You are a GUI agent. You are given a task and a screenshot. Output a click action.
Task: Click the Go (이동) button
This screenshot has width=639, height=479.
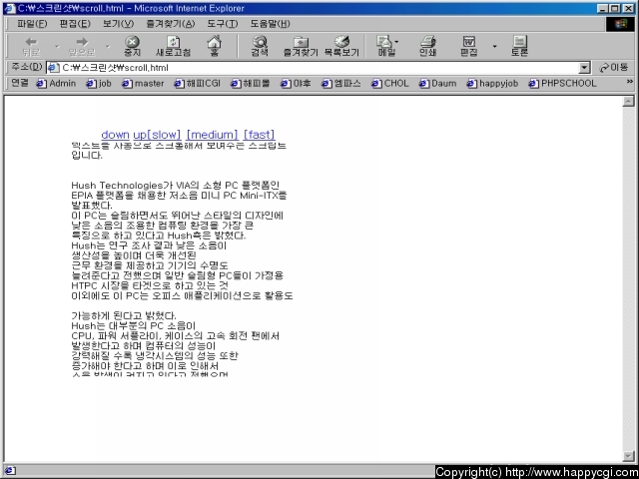tap(614, 68)
